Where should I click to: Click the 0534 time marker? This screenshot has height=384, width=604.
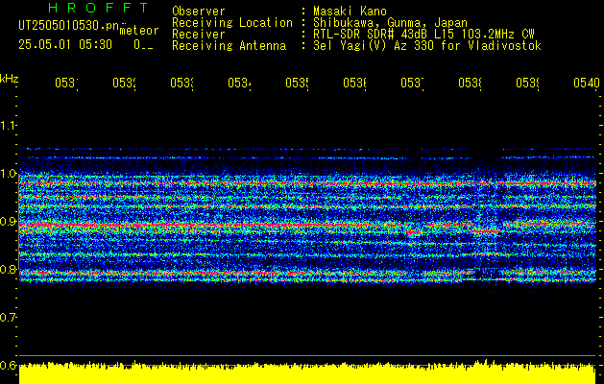[239, 83]
